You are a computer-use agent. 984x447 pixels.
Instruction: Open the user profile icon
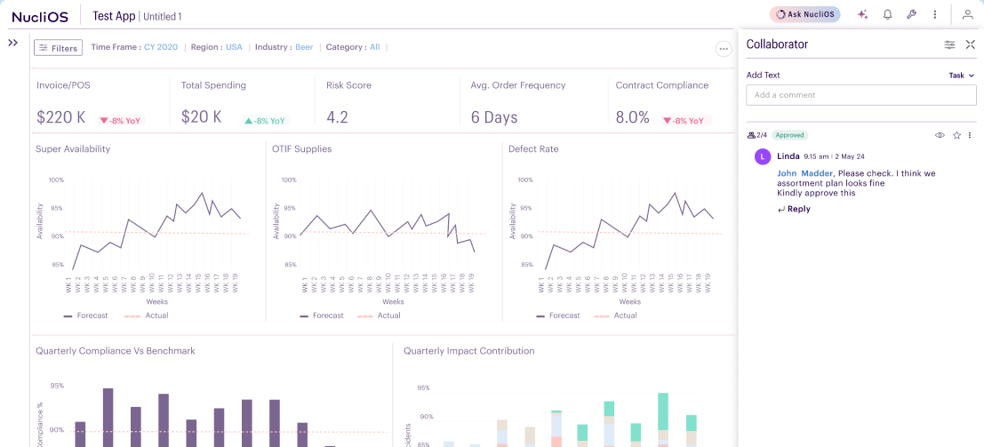[x=968, y=14]
